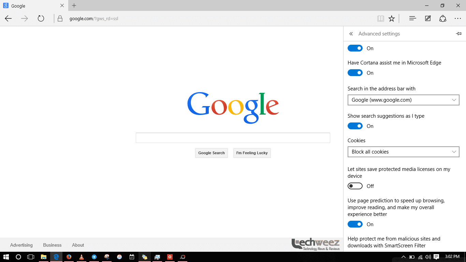
Task: Add page to favorites with the star
Action: click(392, 18)
